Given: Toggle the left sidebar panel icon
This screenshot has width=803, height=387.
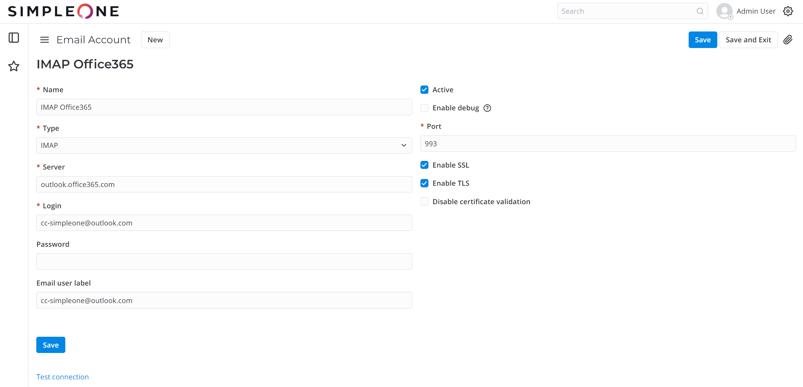Looking at the screenshot, I should (14, 38).
